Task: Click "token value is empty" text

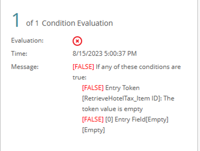Action: pyautogui.click(x=112, y=109)
